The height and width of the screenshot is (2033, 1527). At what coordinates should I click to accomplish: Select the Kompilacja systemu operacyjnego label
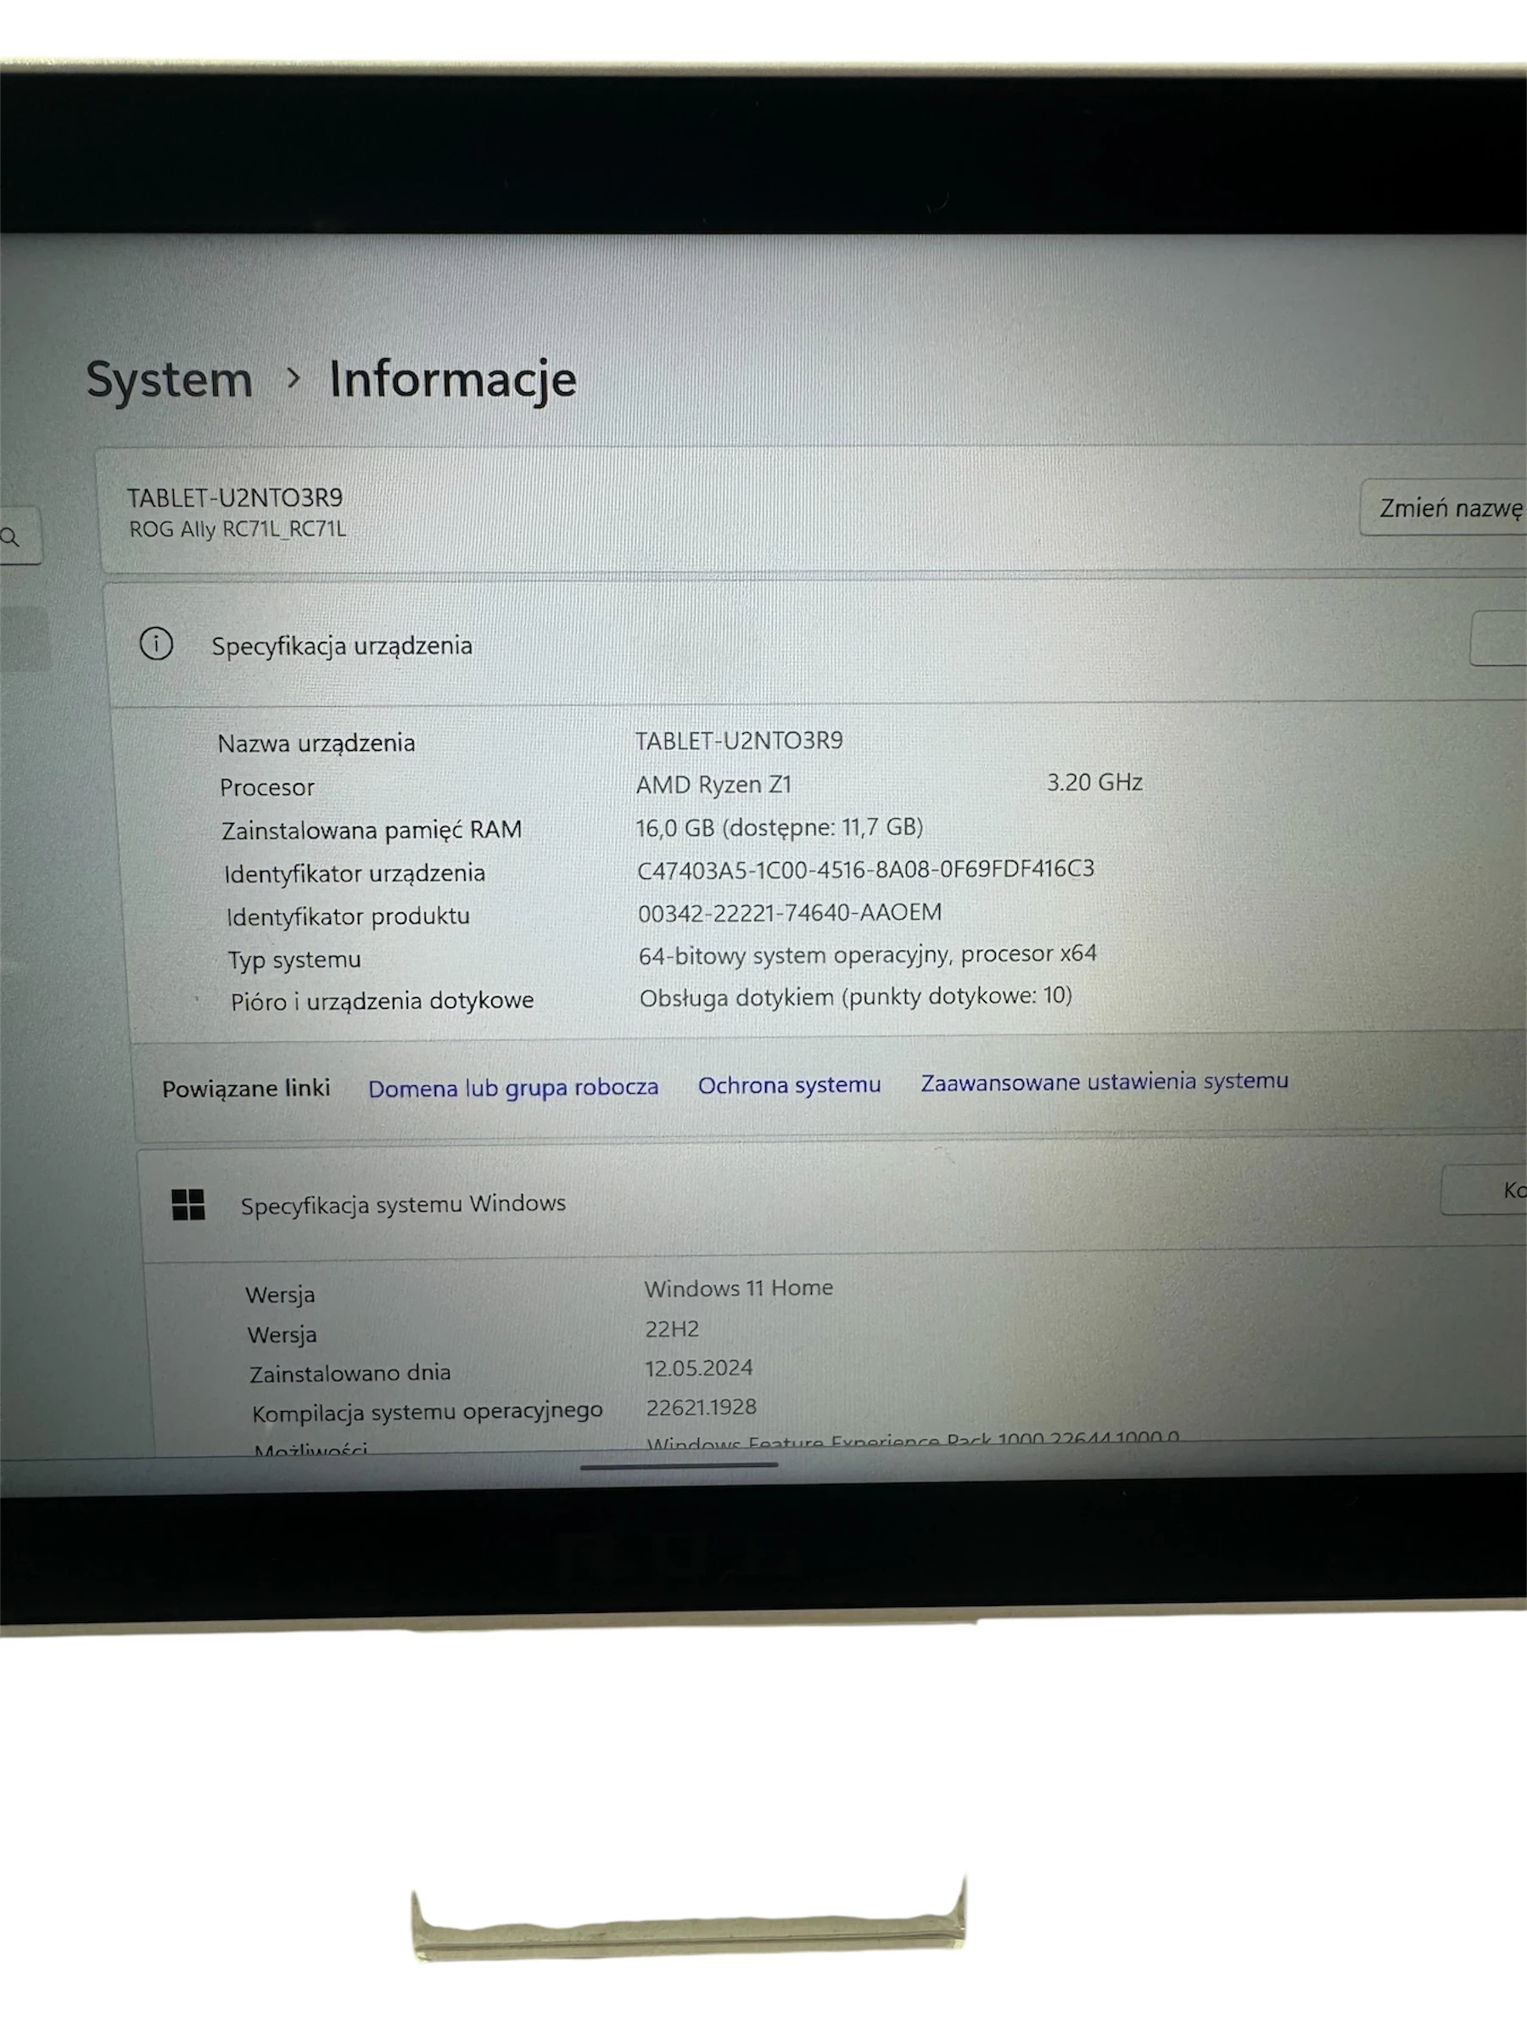click(x=428, y=1413)
